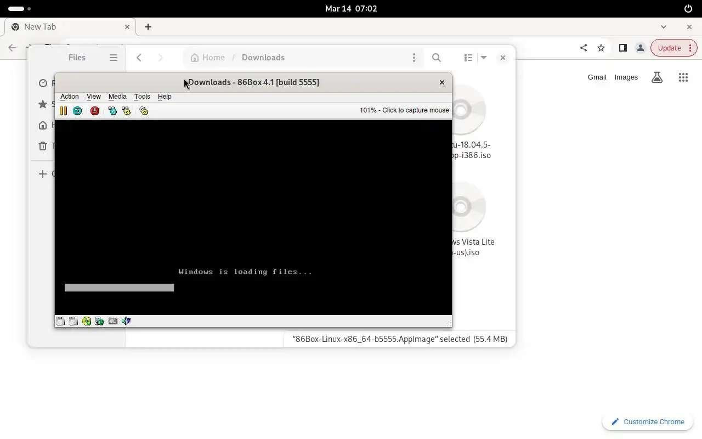Hard reset the machine with the teal icon
The width and height of the screenshot is (702, 439).
tap(77, 111)
